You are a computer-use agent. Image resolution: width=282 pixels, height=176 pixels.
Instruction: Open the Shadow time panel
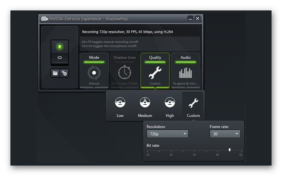[x=124, y=70]
